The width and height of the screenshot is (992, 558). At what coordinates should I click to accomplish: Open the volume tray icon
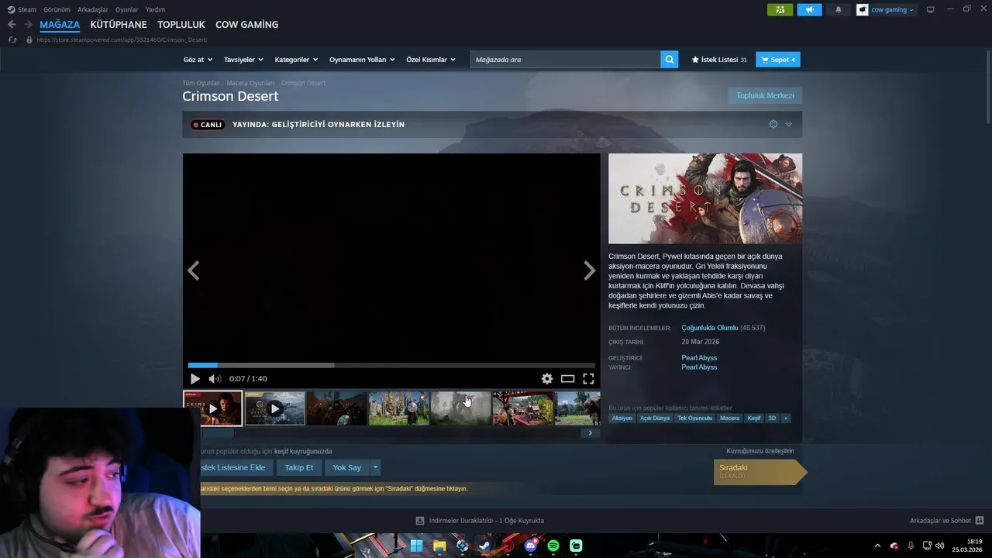tap(940, 546)
